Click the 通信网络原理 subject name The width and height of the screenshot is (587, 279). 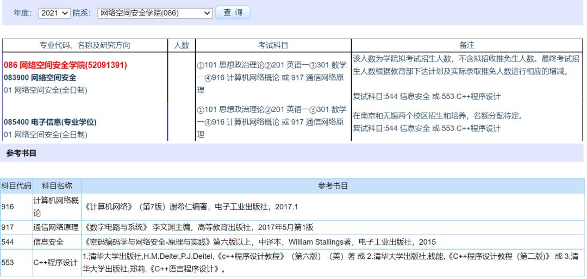pos(56,227)
